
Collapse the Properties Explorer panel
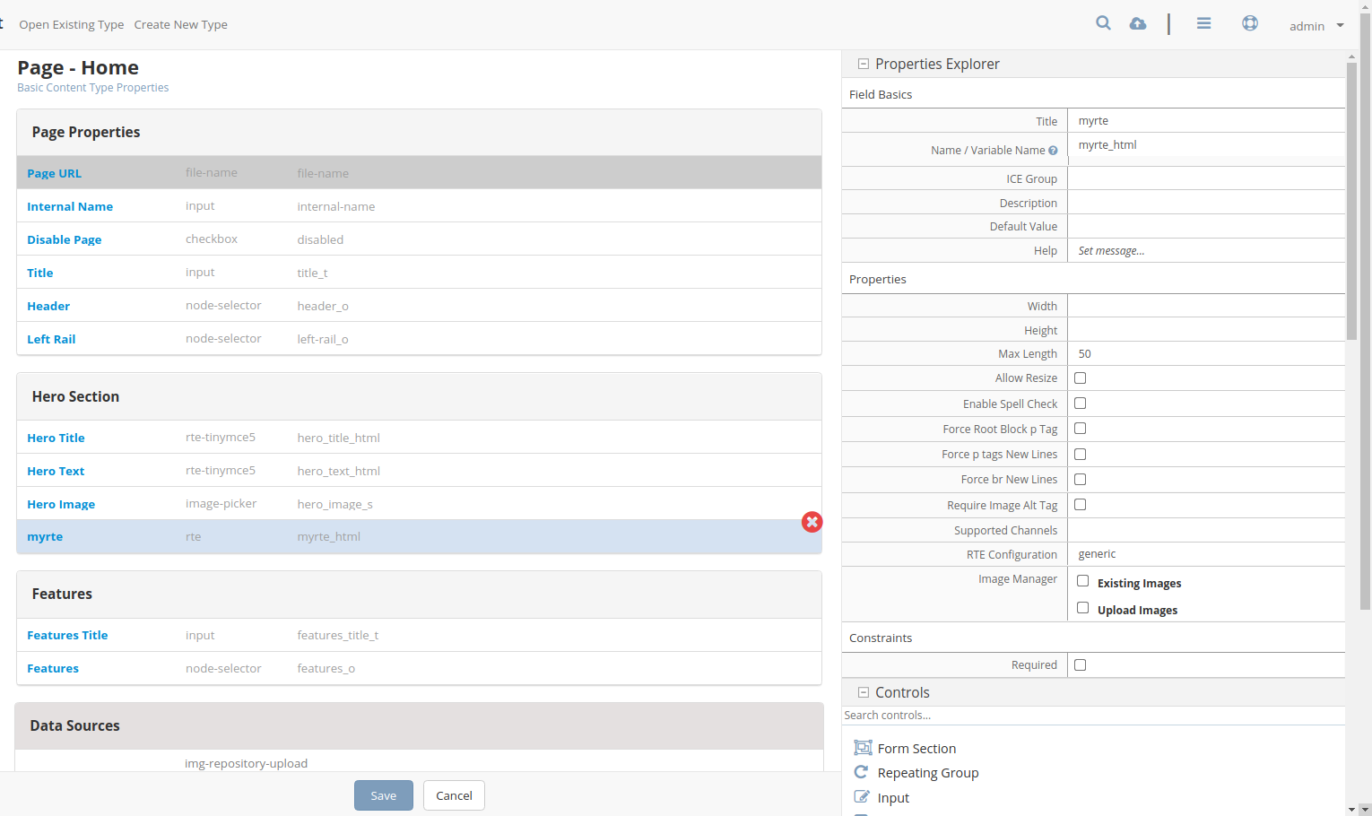pyautogui.click(x=864, y=64)
